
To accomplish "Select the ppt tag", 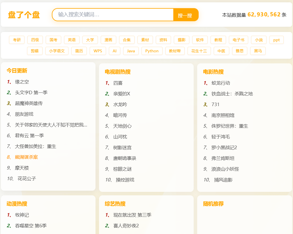I will click(x=276, y=40).
